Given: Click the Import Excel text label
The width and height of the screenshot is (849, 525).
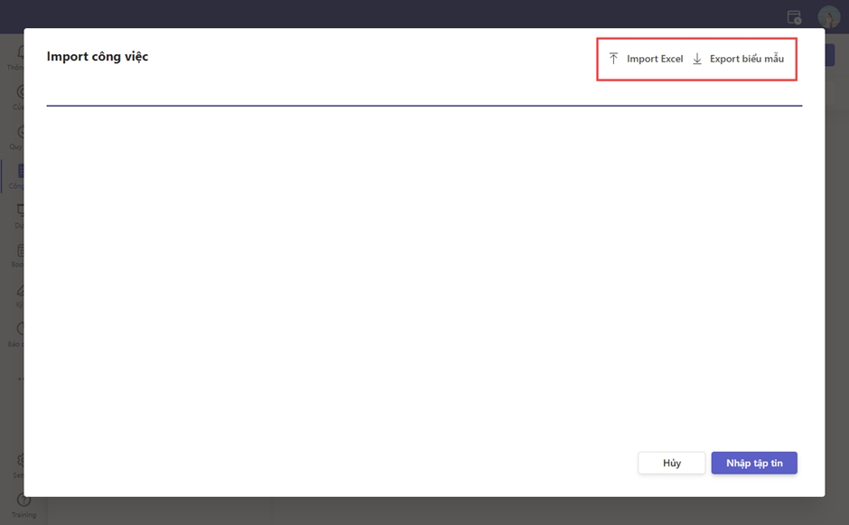Looking at the screenshot, I should tap(655, 59).
